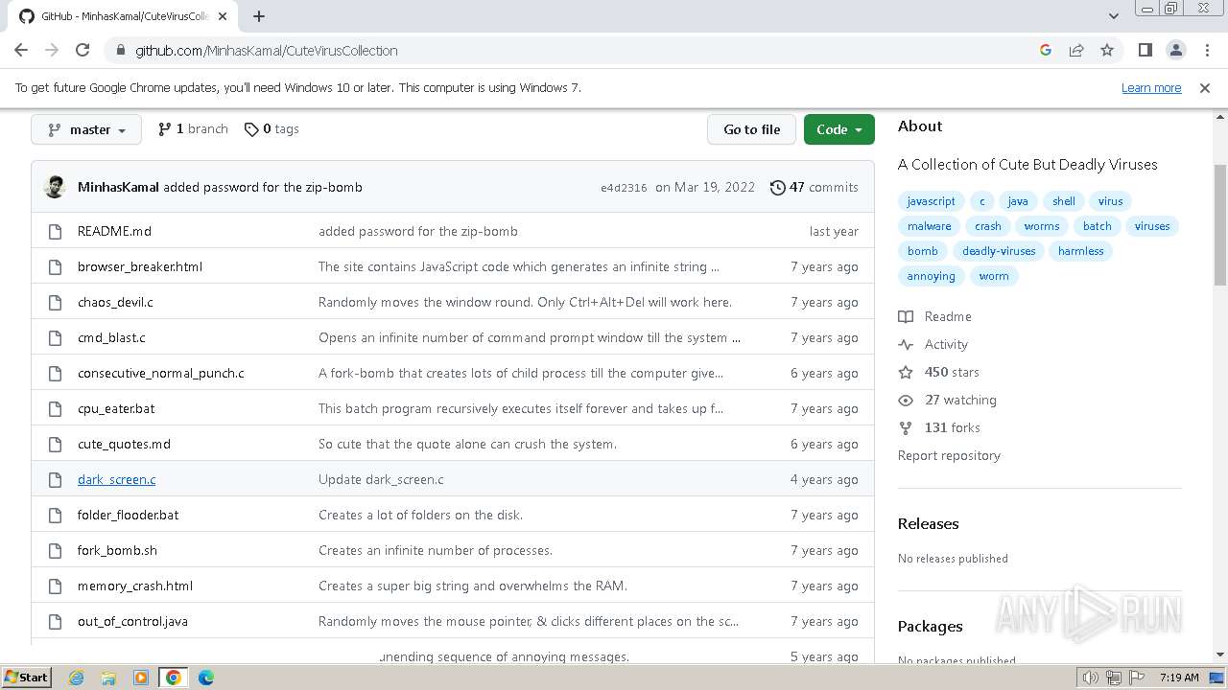The width and height of the screenshot is (1228, 690).
Task: Open the Packages heading link
Action: point(930,626)
